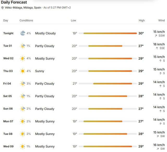Viewport: 167px width, 152px height.
Task: Expand the Mon 07 forecast row
Action: click(83, 121)
